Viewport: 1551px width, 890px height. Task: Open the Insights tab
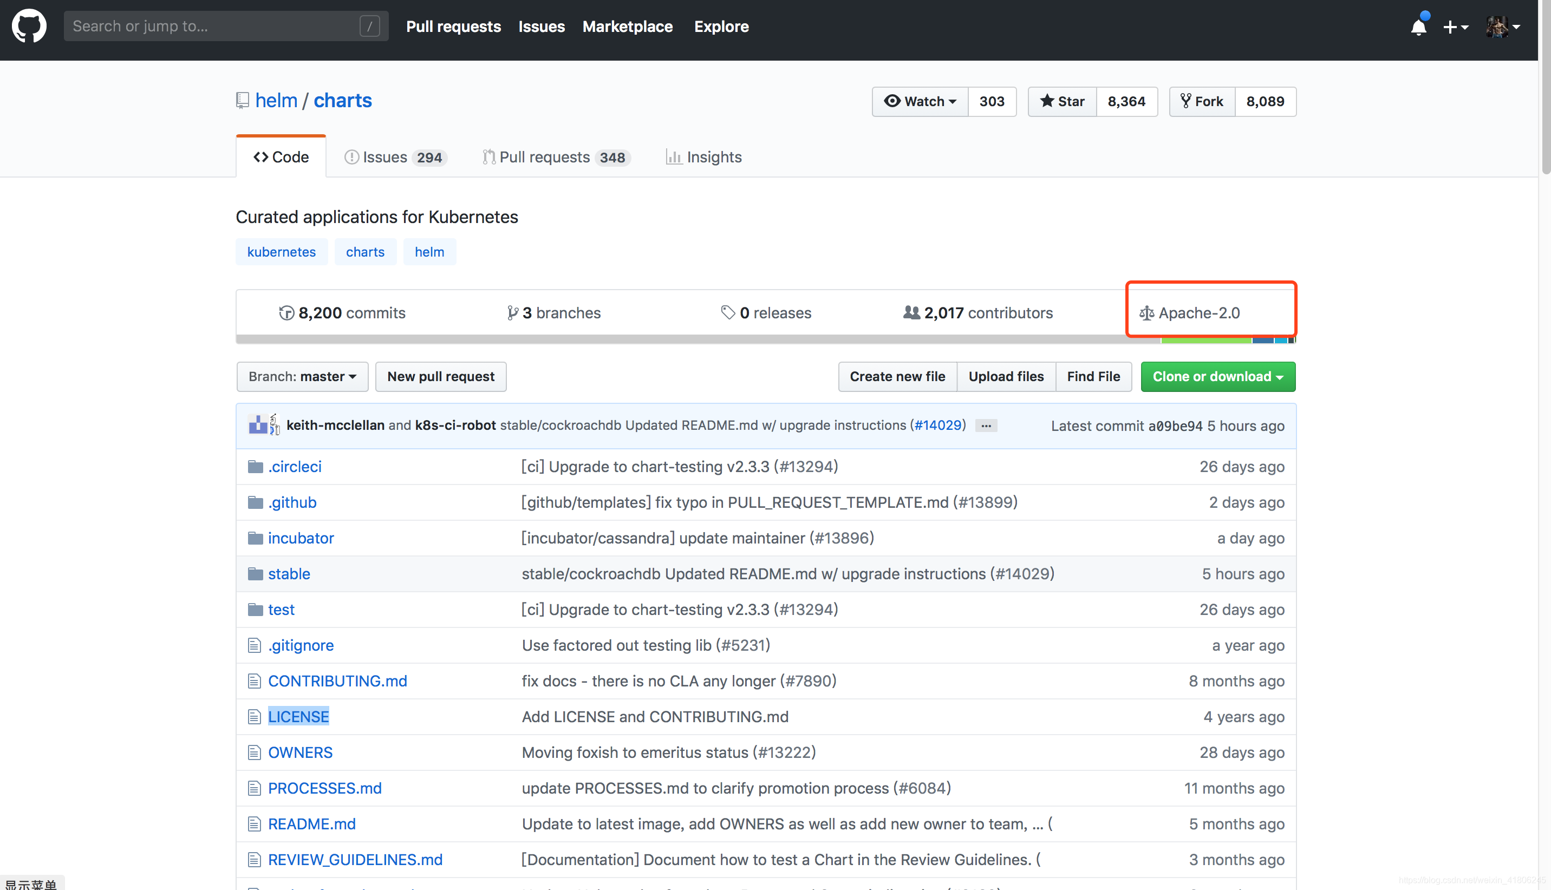tap(703, 157)
